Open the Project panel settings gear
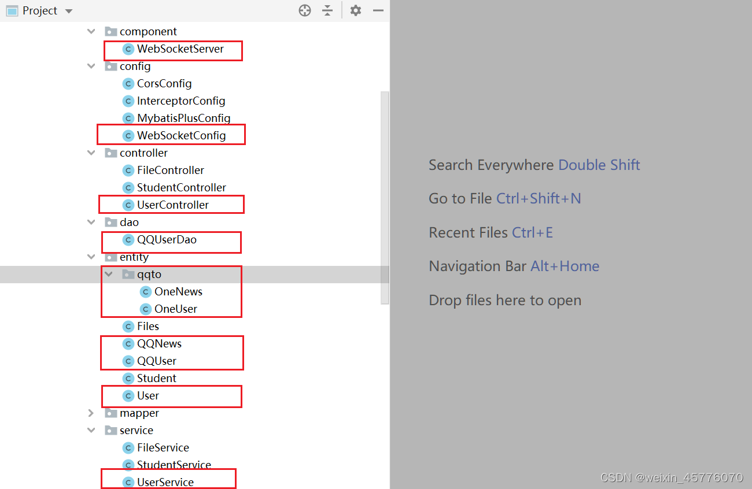Screen dimensions: 752x489 point(356,10)
